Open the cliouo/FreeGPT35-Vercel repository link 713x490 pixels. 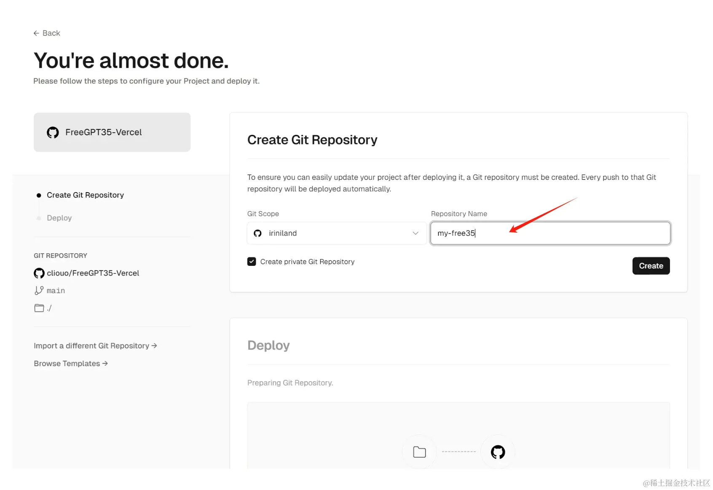click(x=93, y=273)
